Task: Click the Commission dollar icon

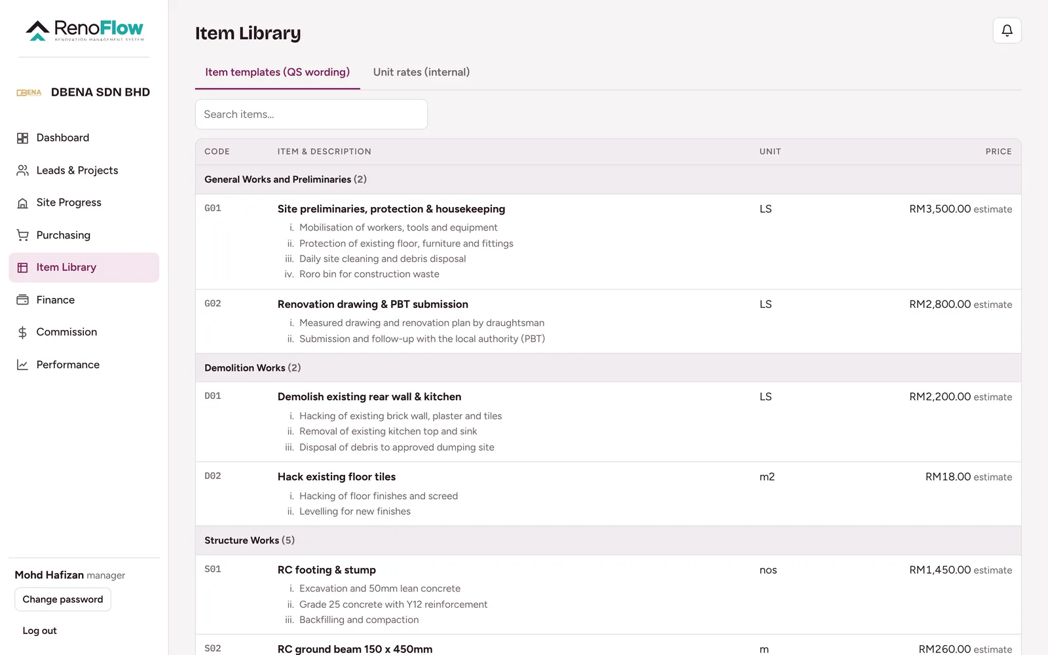Action: tap(22, 333)
